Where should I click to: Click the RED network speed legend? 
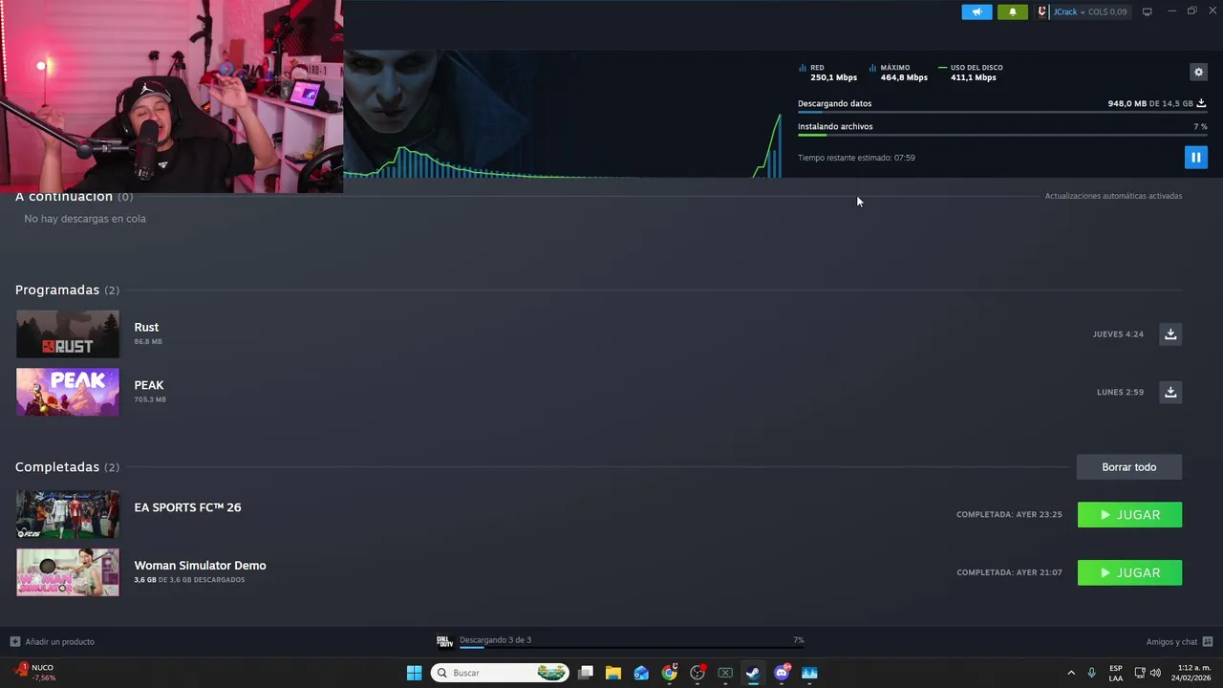coord(827,73)
